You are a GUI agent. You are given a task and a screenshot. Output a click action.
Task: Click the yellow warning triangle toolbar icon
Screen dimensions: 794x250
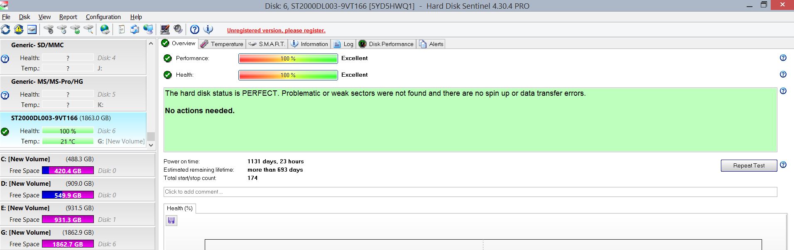tap(19, 29)
